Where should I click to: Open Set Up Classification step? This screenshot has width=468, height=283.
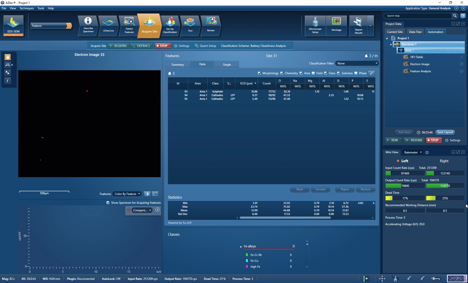click(x=170, y=25)
